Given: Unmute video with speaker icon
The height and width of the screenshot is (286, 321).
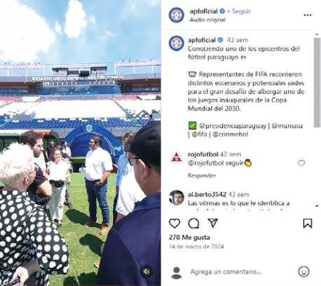Looking at the screenshot, I should pyautogui.click(x=146, y=271).
